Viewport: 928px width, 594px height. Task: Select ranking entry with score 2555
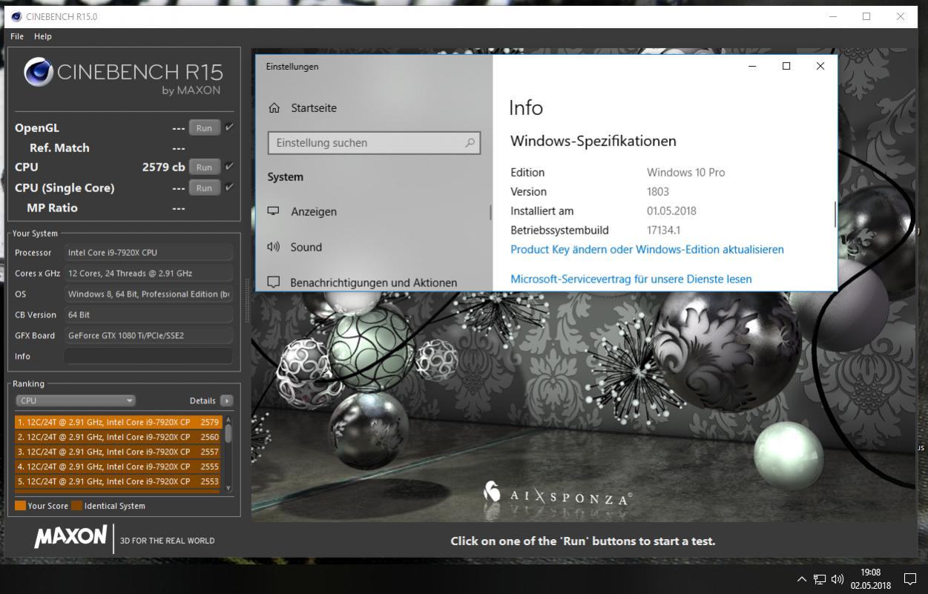[x=118, y=466]
